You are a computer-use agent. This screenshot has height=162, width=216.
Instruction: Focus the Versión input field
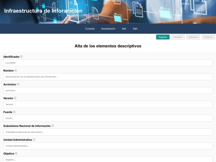point(108,104)
